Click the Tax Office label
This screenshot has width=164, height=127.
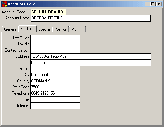coord(21,38)
